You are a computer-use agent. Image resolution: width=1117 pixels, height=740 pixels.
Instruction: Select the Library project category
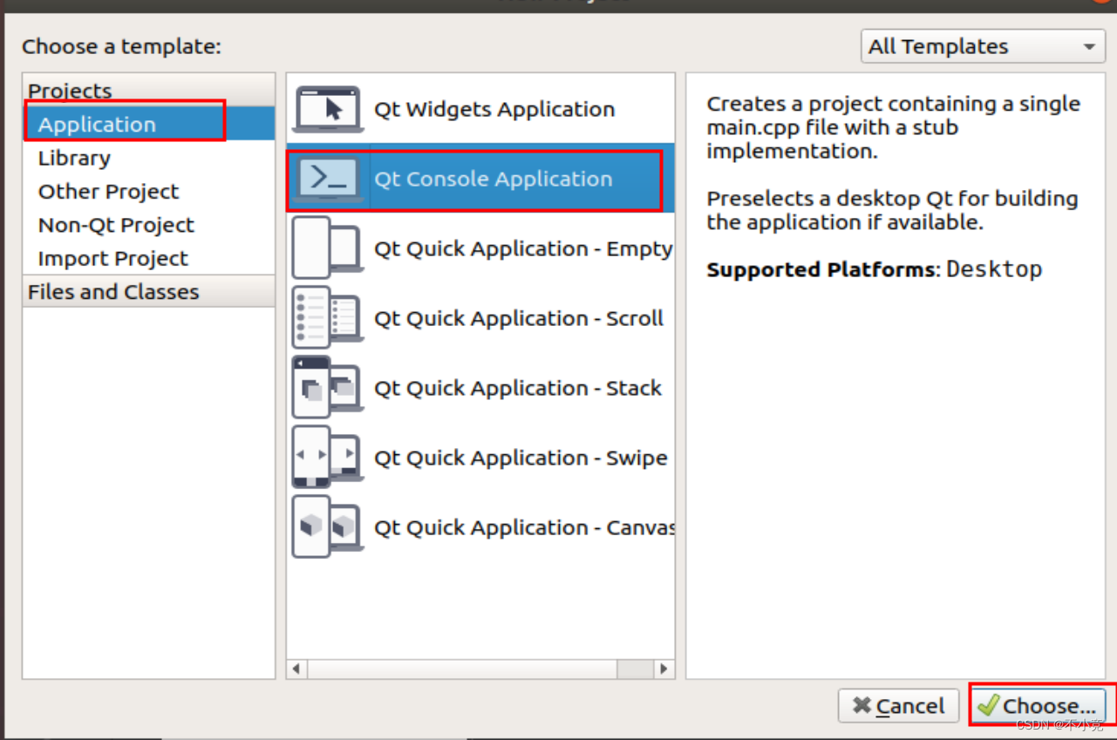(x=149, y=158)
